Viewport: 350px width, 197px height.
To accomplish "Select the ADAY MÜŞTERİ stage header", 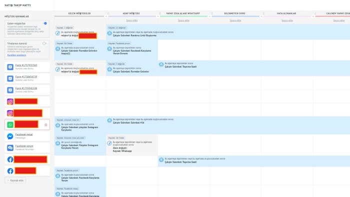I will click(x=131, y=13).
